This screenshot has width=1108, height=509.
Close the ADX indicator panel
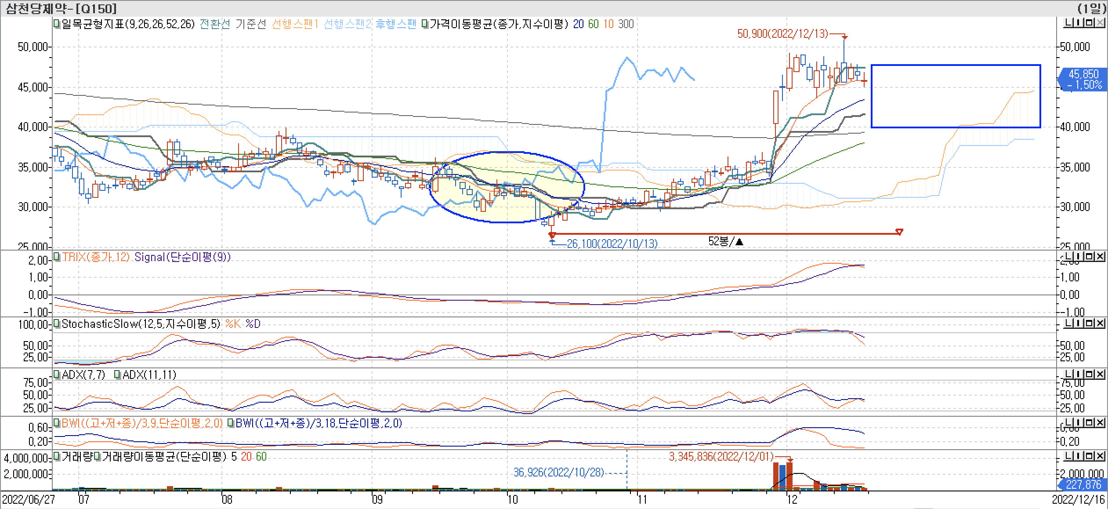[x=1100, y=374]
